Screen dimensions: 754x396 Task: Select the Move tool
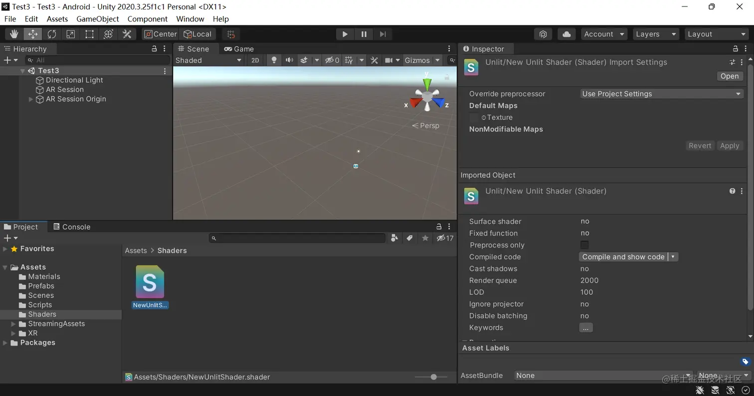click(33, 34)
